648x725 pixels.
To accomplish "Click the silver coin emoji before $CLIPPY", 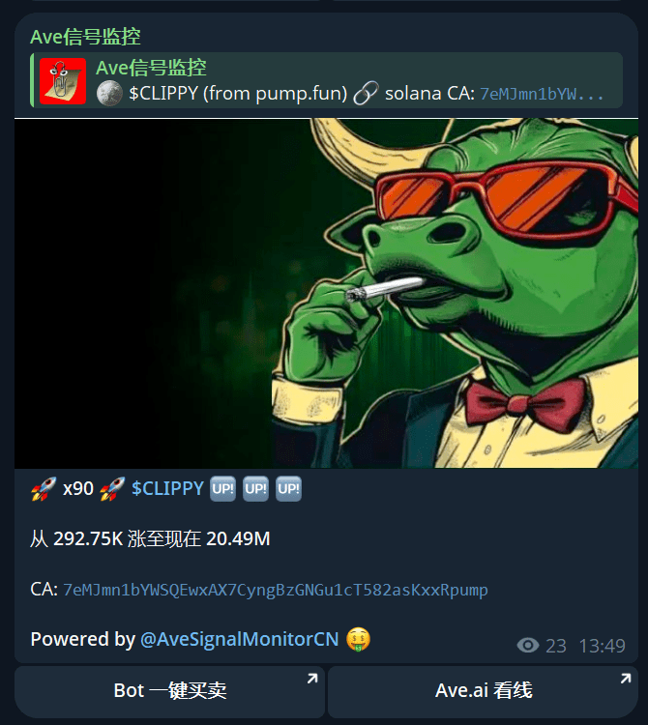I will (109, 94).
